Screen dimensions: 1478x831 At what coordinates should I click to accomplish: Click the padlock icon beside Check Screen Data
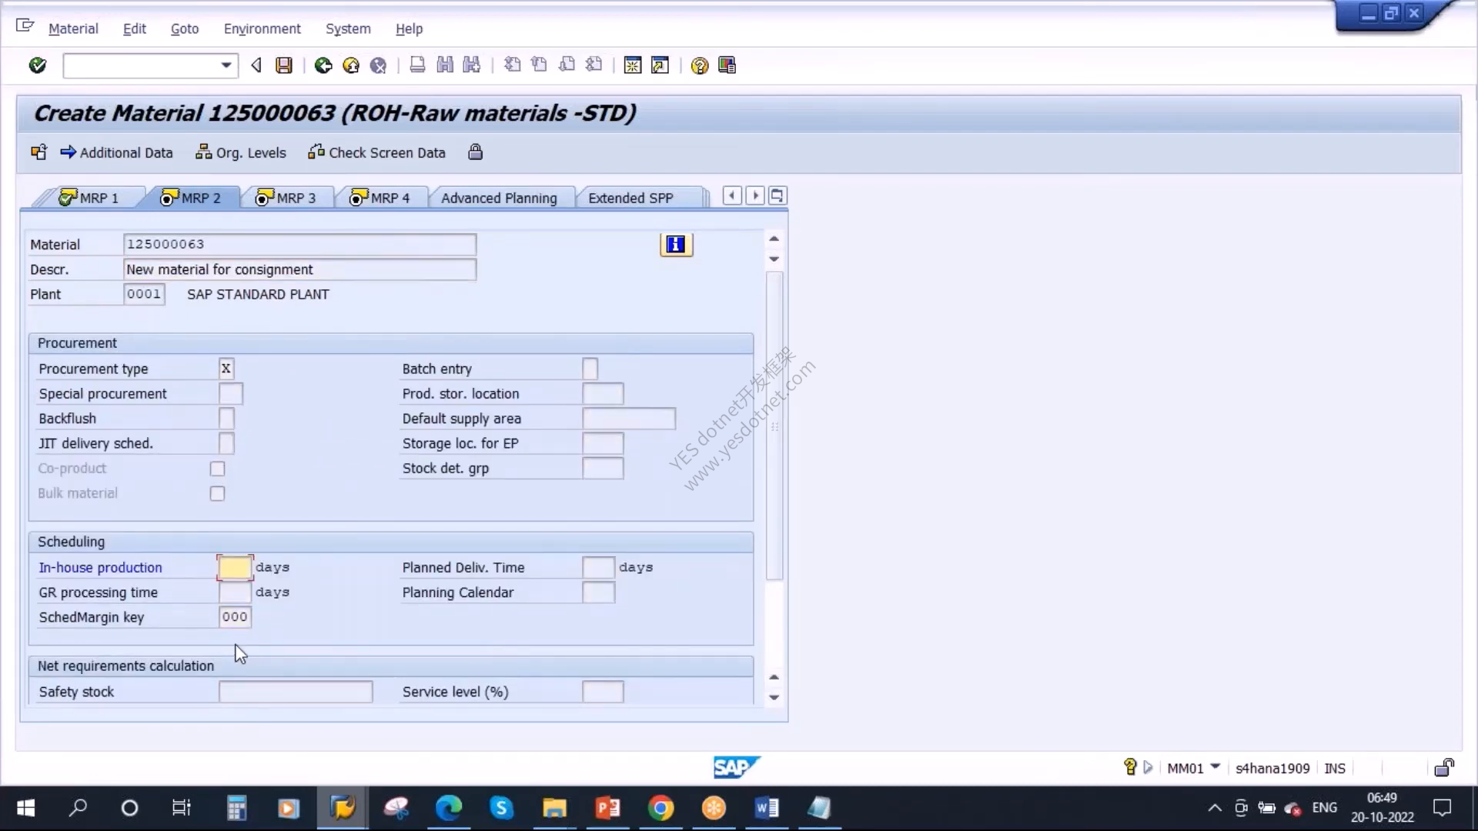[475, 152]
